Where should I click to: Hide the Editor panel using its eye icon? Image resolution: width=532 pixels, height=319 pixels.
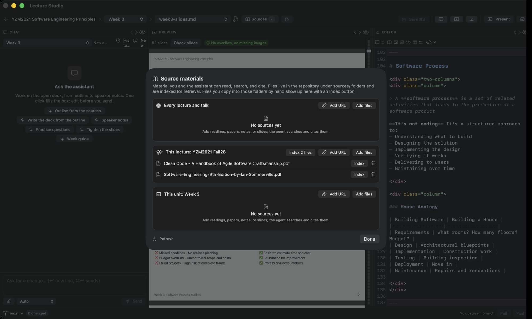pos(525,32)
